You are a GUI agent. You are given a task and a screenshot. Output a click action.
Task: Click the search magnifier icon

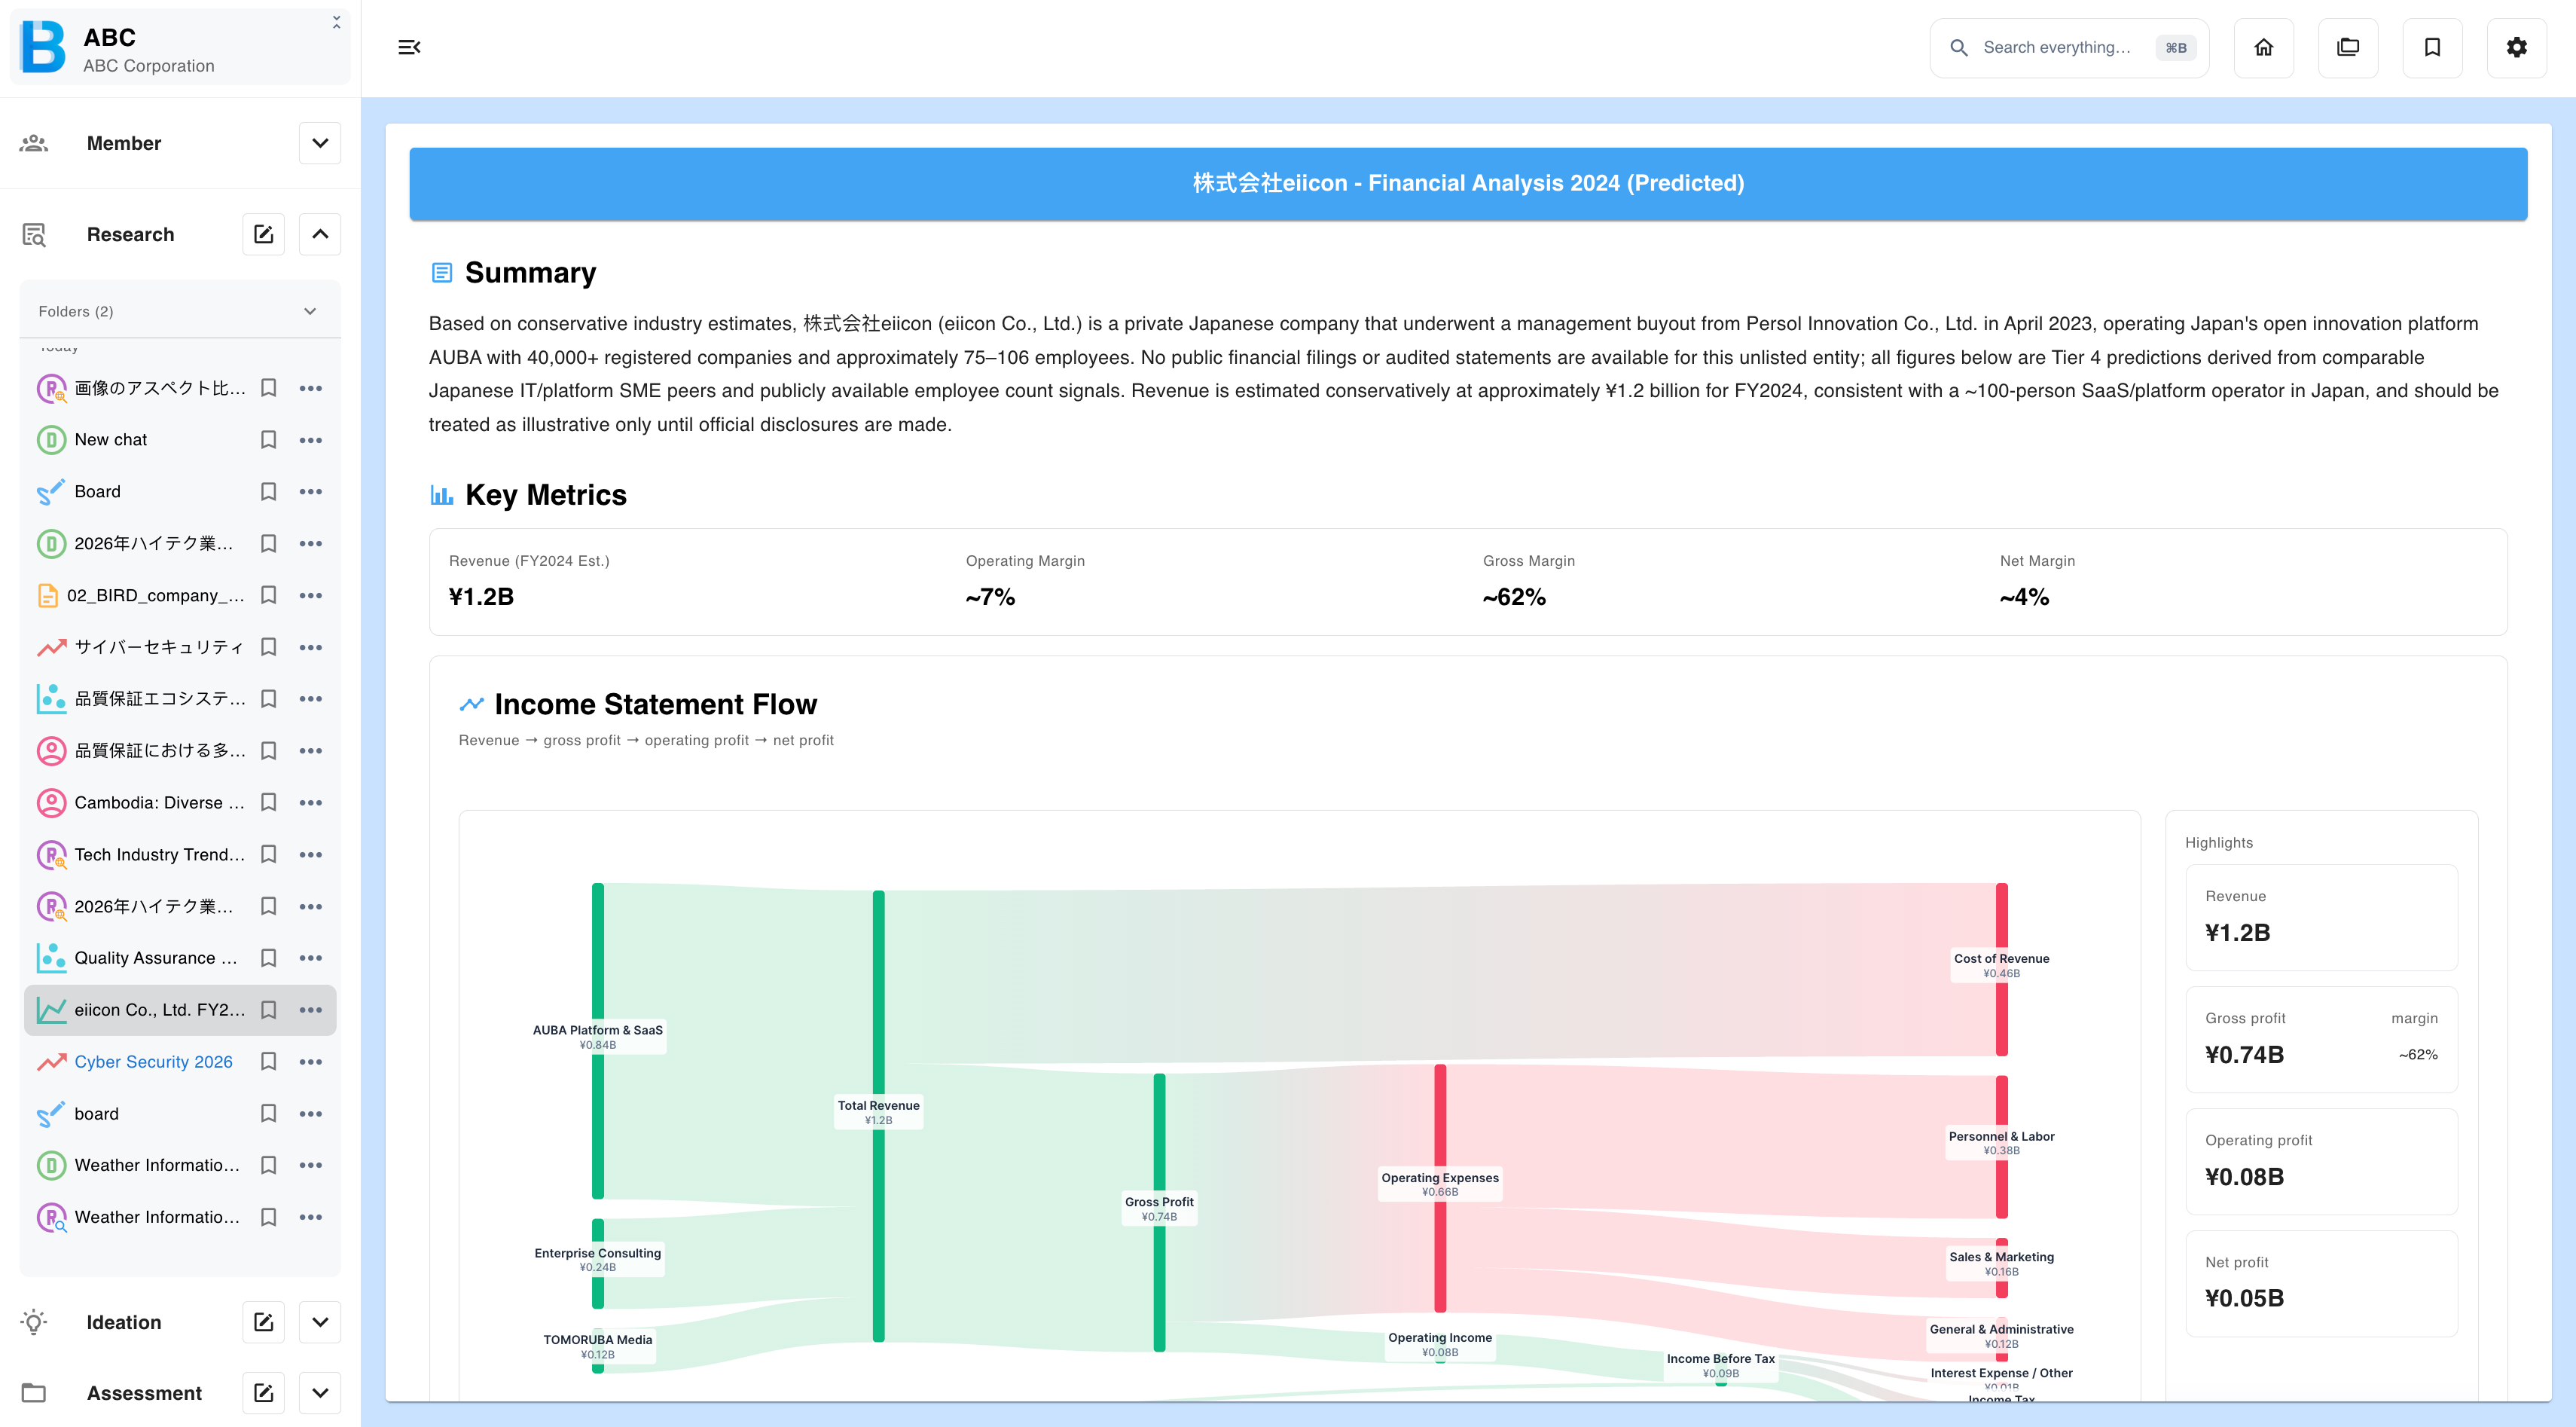1959,47
